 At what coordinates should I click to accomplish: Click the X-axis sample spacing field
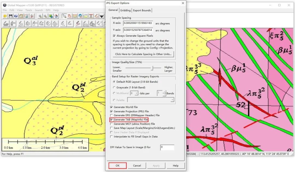point(138,23)
